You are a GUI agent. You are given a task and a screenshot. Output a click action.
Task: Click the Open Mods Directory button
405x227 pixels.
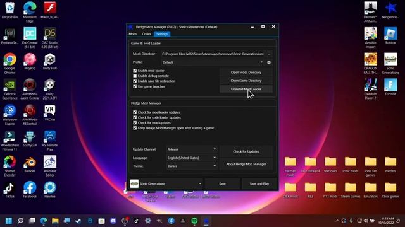coord(246,73)
